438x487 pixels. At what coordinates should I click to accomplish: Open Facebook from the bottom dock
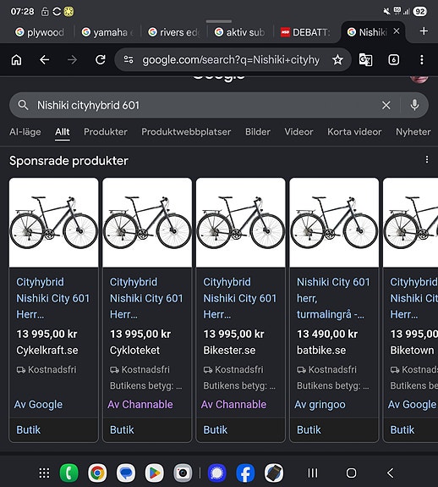[245, 473]
